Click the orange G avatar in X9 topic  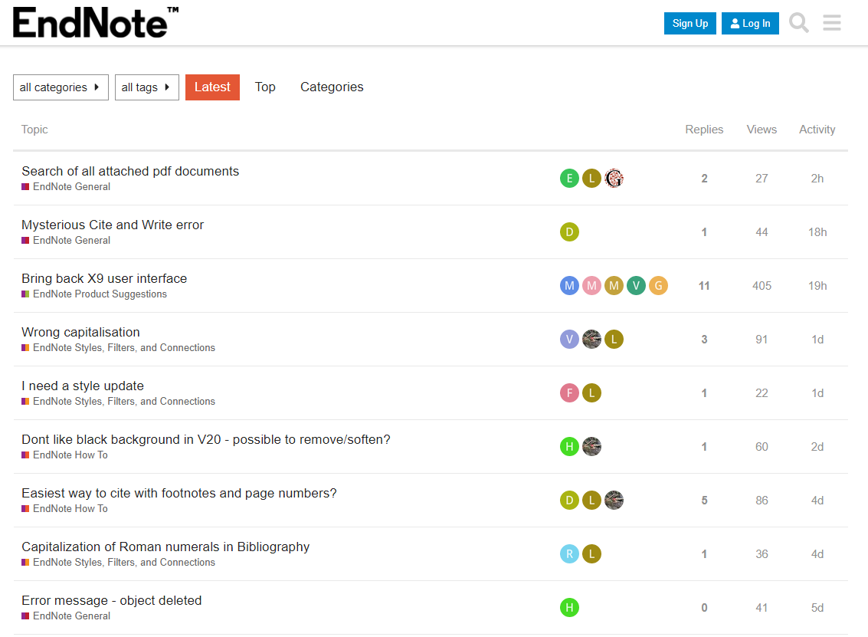658,286
